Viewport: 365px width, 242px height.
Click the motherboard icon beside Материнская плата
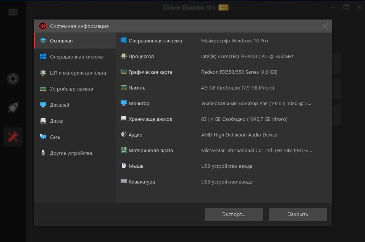(124, 150)
